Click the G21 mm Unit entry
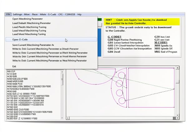The image size is (187, 132). click(162, 40)
